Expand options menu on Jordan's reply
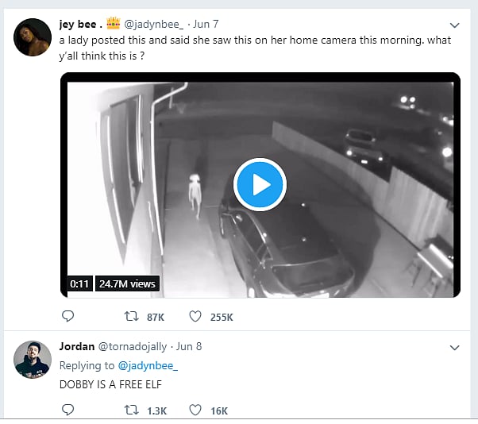 click(454, 348)
